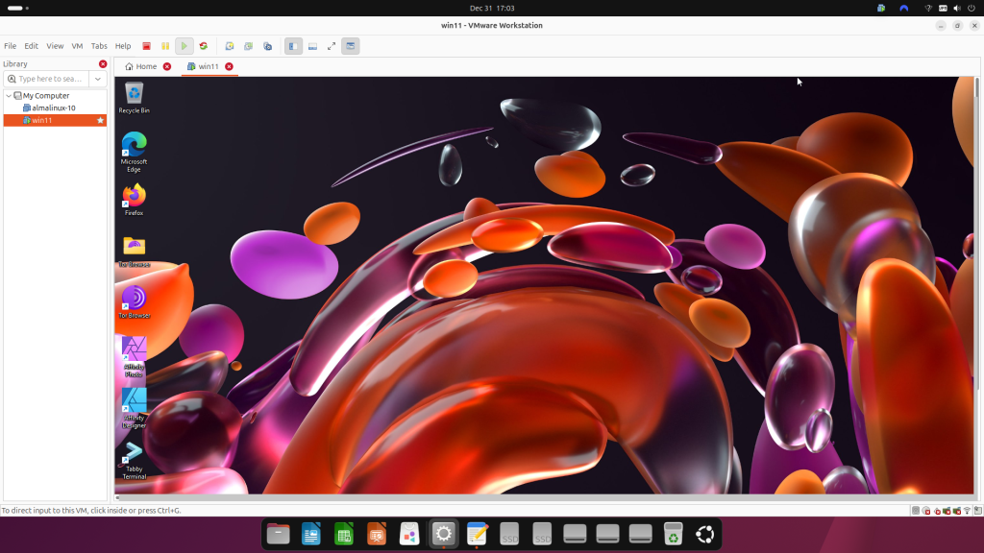Toggle the console view thumbnail bar
Viewport: 984px width, 553px height.
(312, 45)
